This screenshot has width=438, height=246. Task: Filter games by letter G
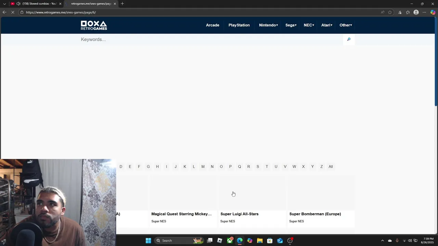click(148, 167)
